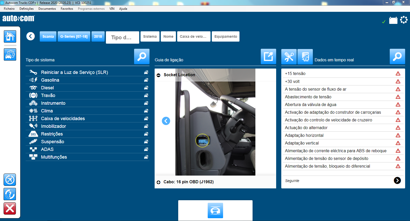410x221 pixels.
Task: Select Caixa de velocidades system type
Action: tap(63, 119)
